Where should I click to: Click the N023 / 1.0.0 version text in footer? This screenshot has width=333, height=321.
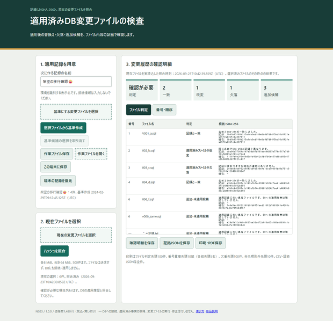44,311
